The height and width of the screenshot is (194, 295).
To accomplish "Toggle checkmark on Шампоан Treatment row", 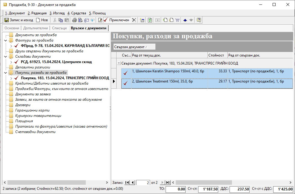I will [x=126, y=83].
